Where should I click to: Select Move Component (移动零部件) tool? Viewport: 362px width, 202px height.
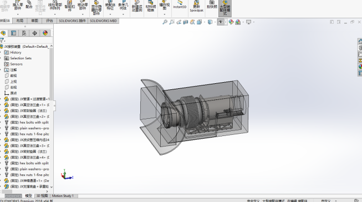pyautogui.click(x=83, y=5)
